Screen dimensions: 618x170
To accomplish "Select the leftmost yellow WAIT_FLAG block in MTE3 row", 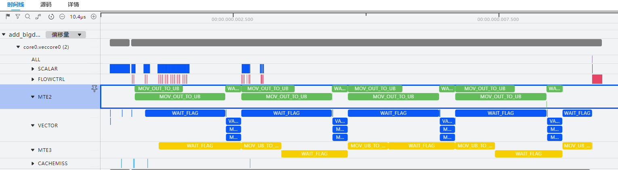I will (200, 146).
